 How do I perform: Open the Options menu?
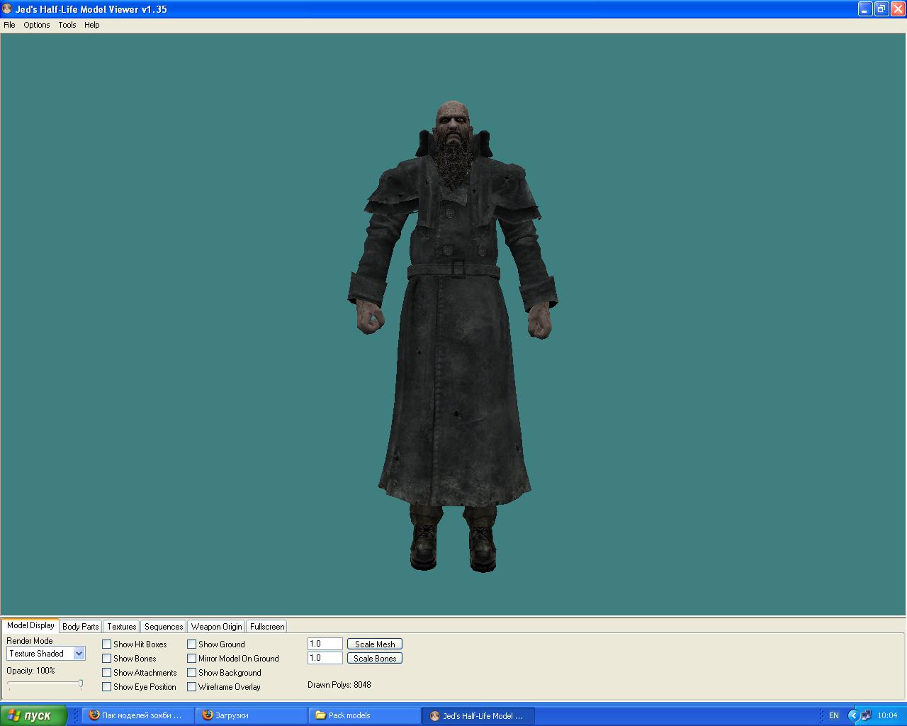37,25
